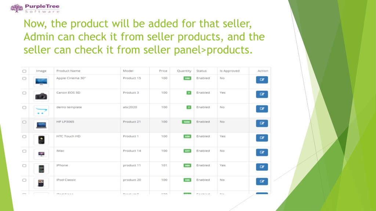
Task: Select the HTC Touch HD checkbox
Action: coord(24,137)
